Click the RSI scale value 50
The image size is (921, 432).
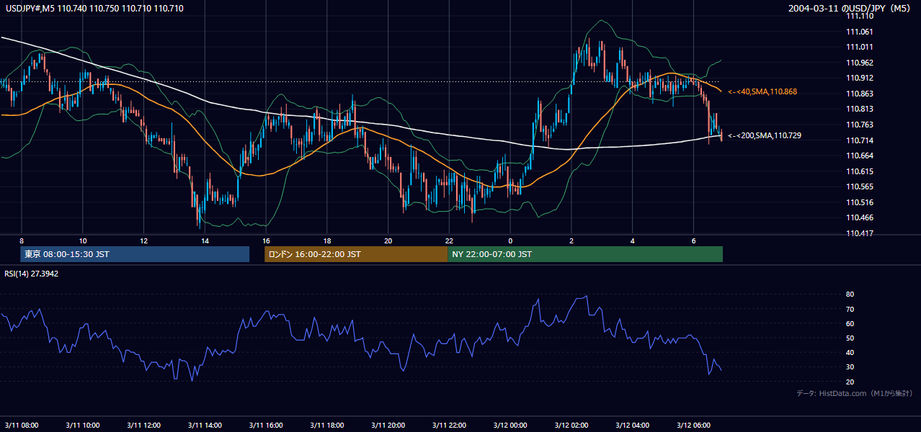tap(850, 338)
